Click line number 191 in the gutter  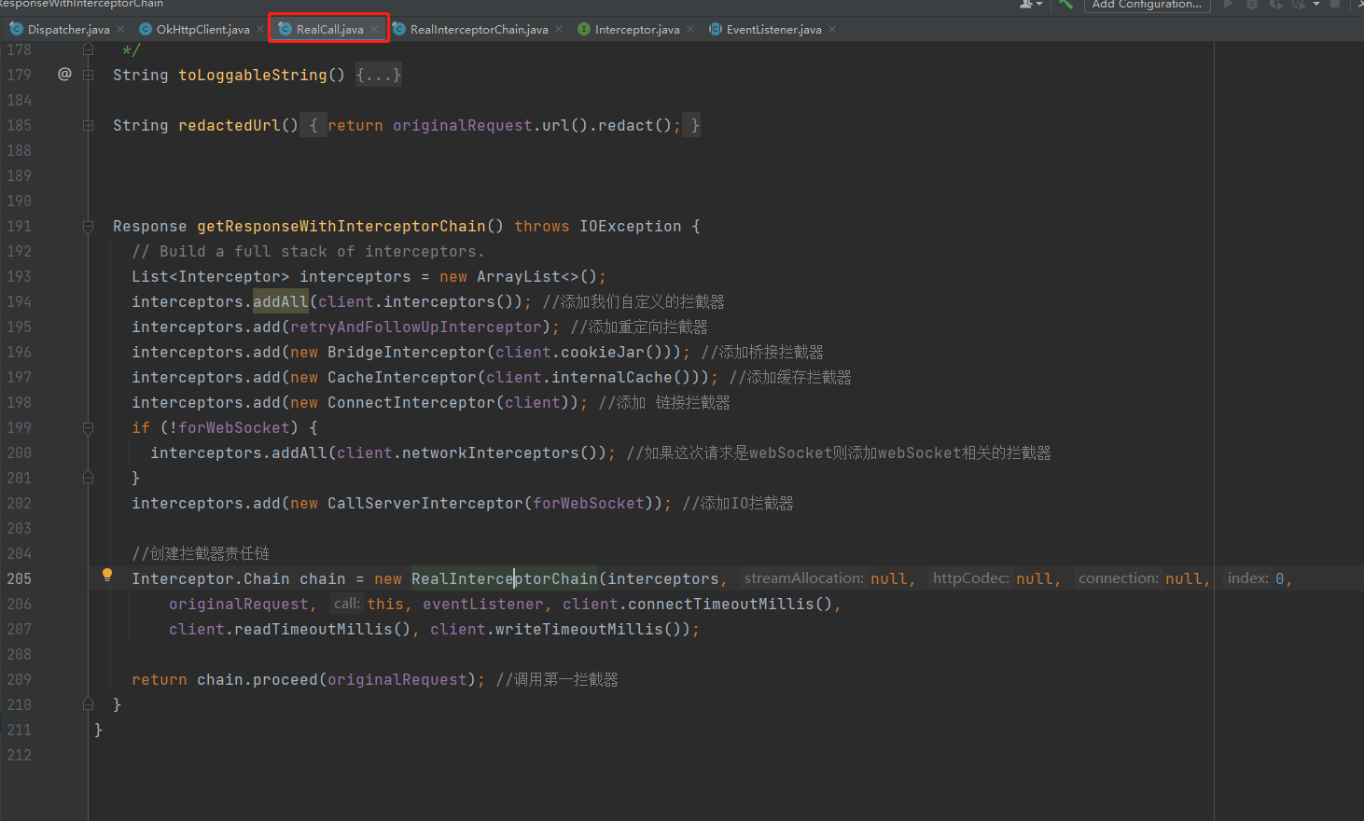[19, 226]
